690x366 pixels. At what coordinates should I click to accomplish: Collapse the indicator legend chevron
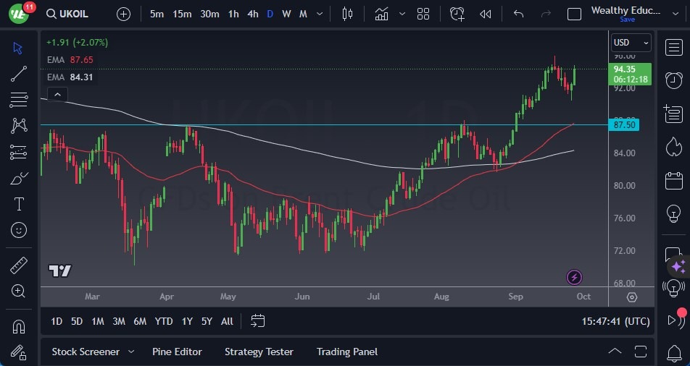tap(57, 94)
